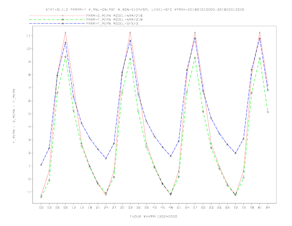Click y-axis tick label 3
The image size is (292, 226).
29,140
